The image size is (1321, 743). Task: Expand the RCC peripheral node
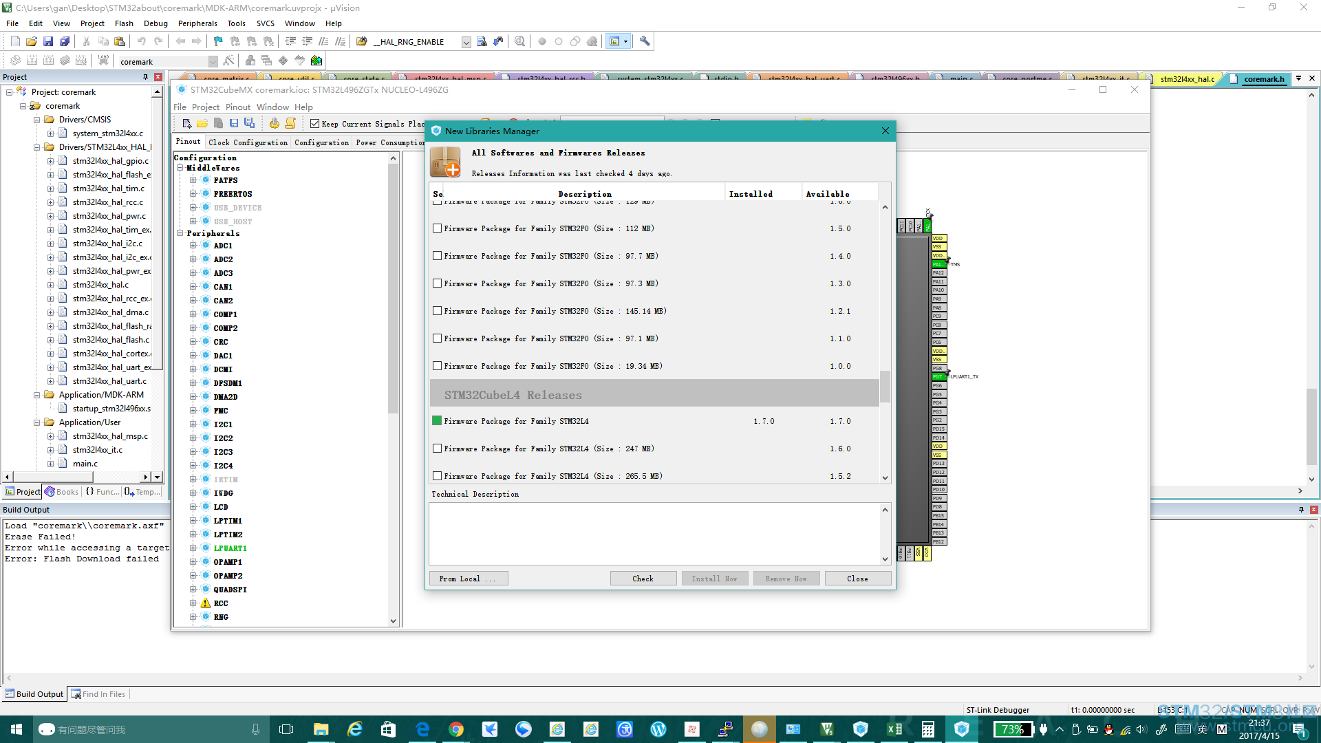pyautogui.click(x=193, y=603)
